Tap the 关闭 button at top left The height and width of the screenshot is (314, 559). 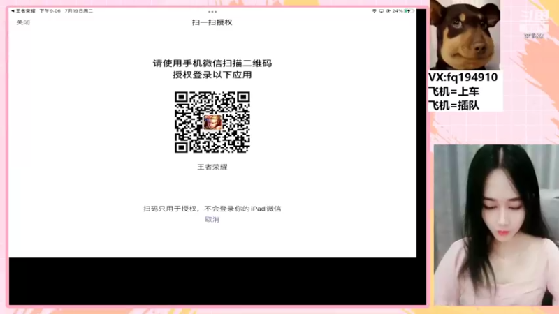pos(23,22)
